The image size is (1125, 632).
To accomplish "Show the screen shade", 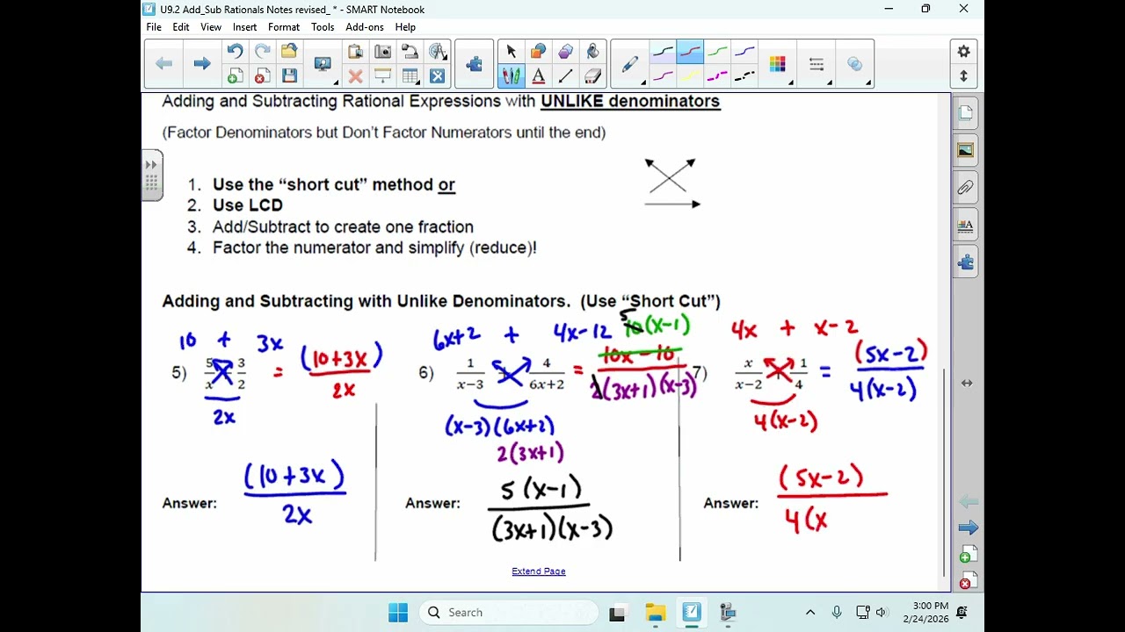I will (x=383, y=76).
